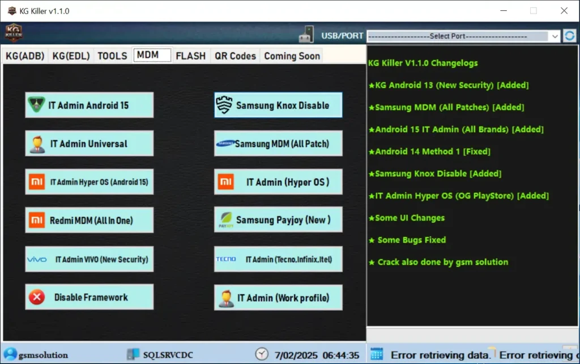Select IT Admin (Tecno,Infinix,Itel)
Screen dimensions: 580x364
point(278,259)
